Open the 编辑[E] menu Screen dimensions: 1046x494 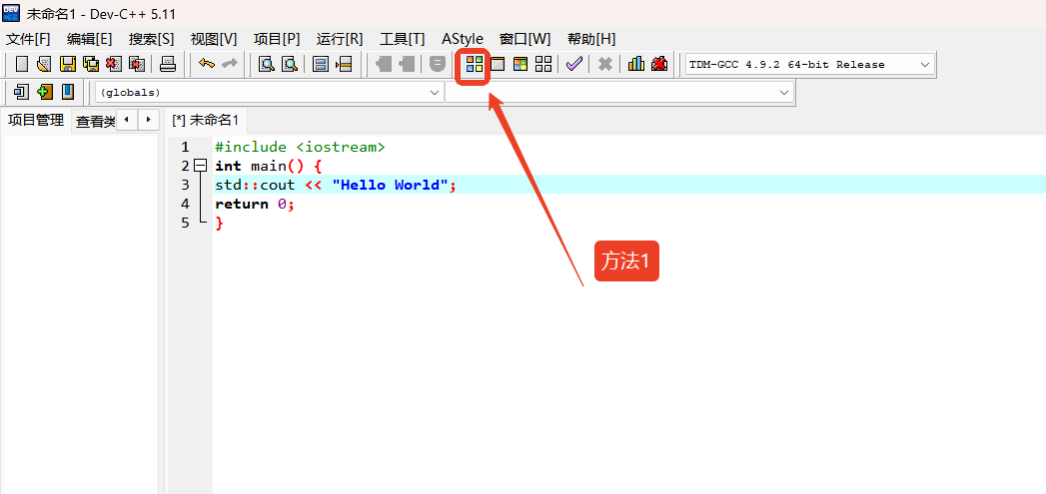click(x=89, y=39)
